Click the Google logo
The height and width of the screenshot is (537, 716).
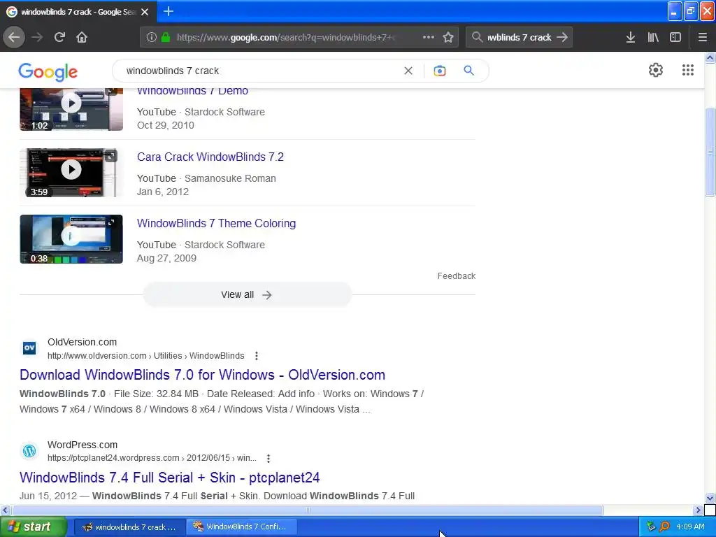[x=48, y=71]
